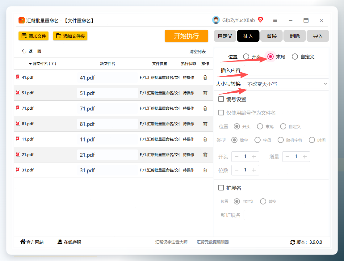Delete the 51.pdf row with trash icon

pos(205,93)
